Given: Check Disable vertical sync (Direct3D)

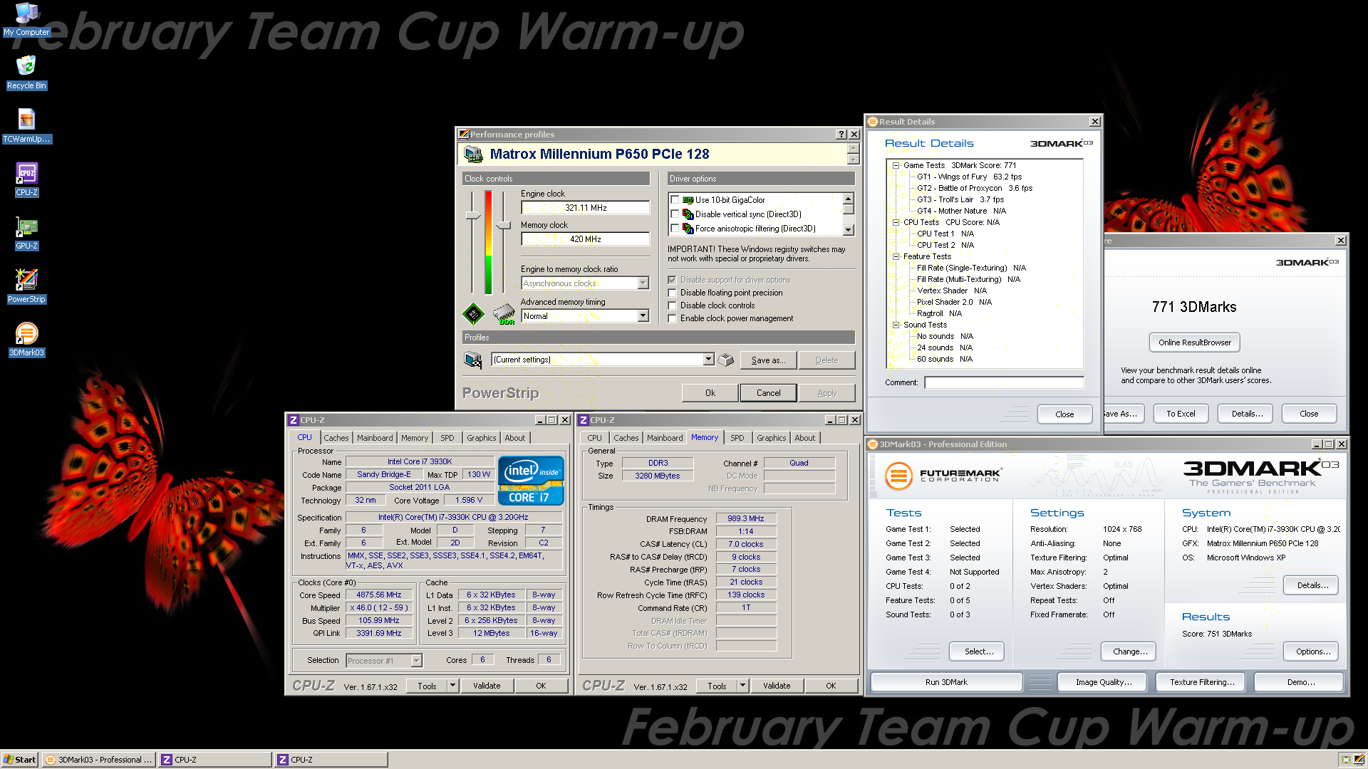Looking at the screenshot, I should 675,214.
